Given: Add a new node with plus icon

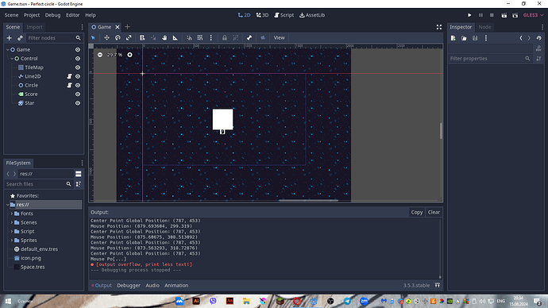Looking at the screenshot, I should [10, 38].
